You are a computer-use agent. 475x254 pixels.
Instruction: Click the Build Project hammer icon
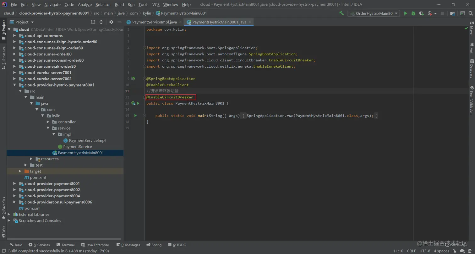pos(341,13)
